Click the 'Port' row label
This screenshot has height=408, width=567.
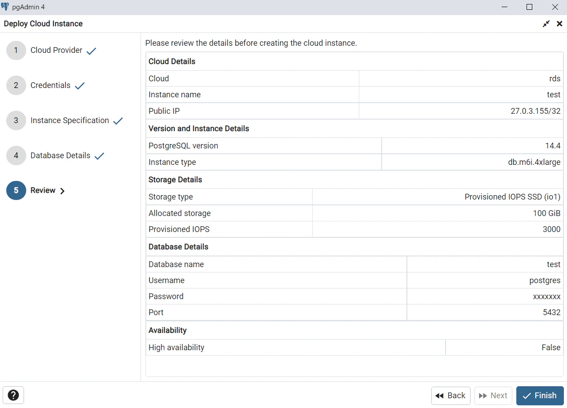[x=156, y=312]
